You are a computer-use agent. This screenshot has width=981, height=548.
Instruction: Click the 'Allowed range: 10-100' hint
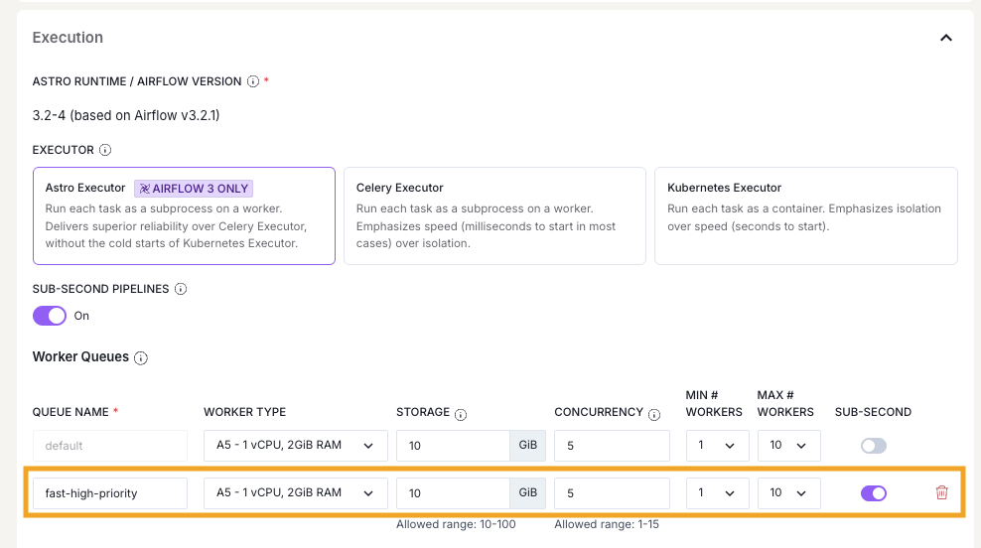[x=456, y=524]
